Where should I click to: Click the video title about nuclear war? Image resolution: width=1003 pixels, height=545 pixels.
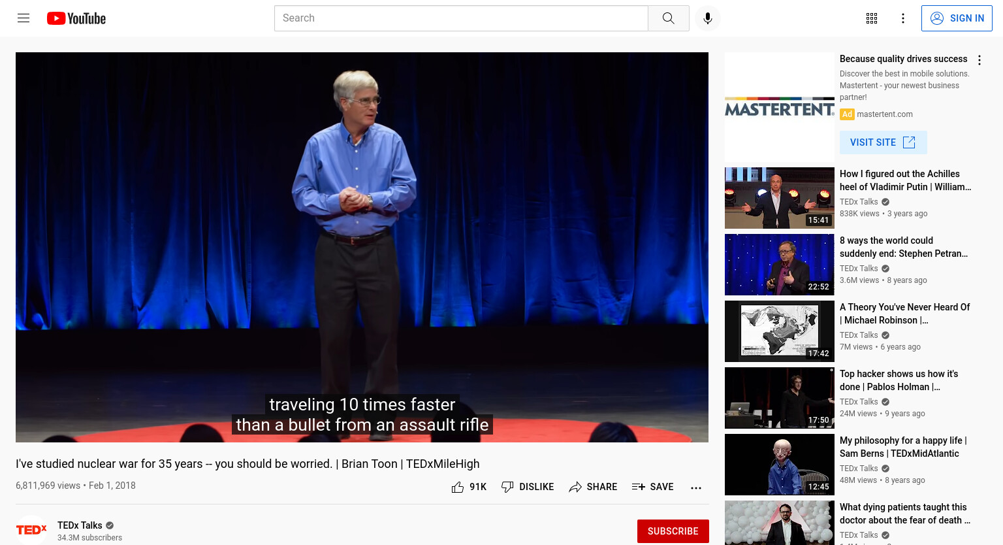click(x=247, y=464)
